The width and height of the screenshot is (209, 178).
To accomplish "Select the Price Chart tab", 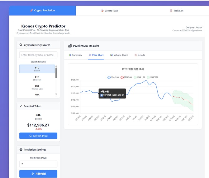I will click(x=96, y=55).
